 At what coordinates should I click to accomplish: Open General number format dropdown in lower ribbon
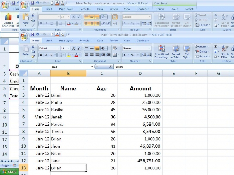tap(150, 48)
